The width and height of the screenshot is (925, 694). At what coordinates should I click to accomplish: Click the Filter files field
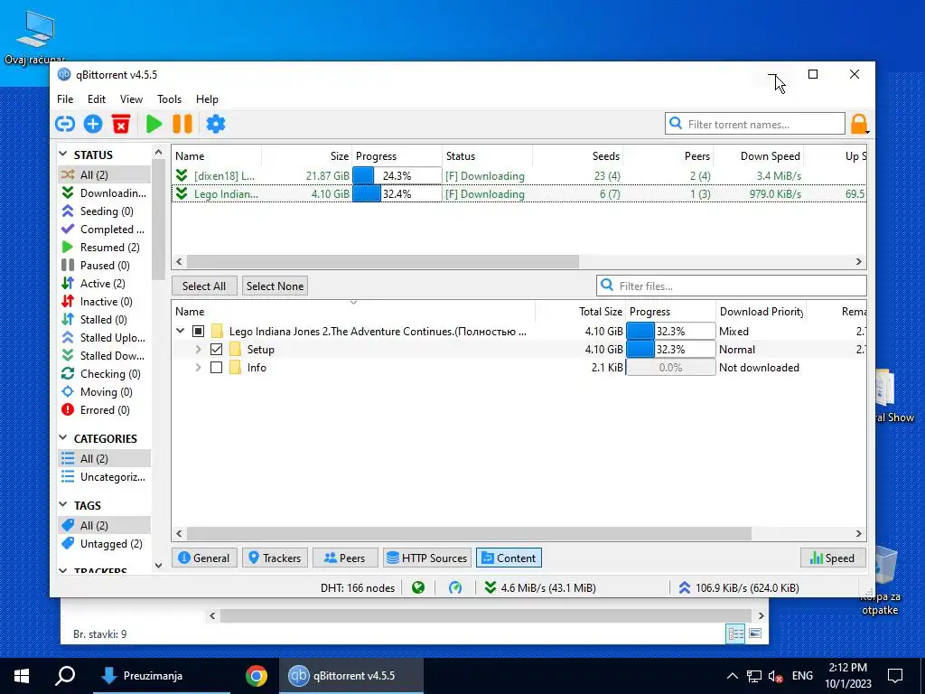pos(732,286)
